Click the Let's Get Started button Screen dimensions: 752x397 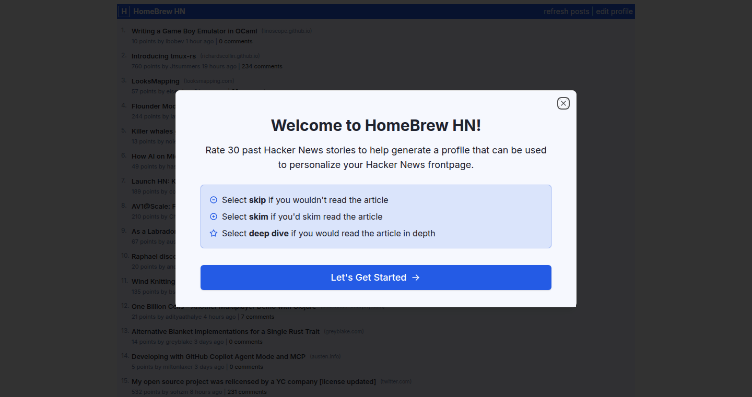pos(376,278)
